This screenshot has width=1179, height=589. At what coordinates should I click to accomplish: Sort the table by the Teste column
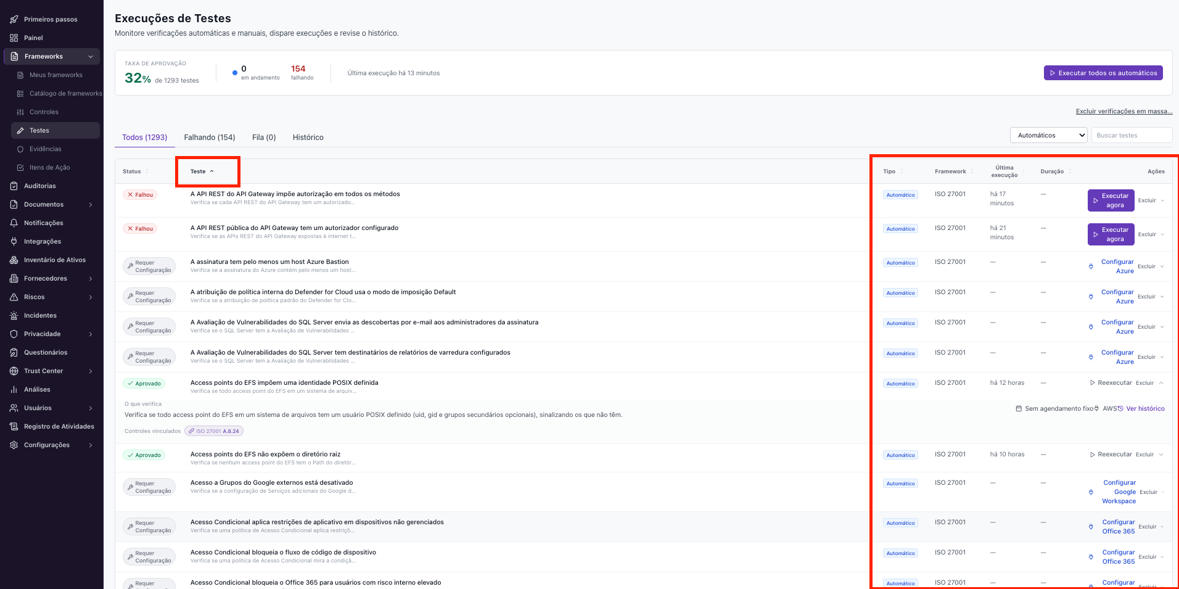point(202,171)
